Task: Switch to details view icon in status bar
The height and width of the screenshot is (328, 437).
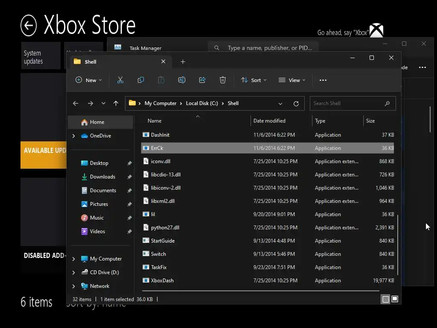Action: (x=386, y=299)
